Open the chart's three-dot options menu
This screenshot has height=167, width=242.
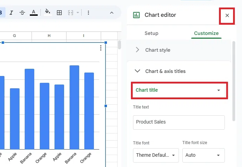pos(100,48)
